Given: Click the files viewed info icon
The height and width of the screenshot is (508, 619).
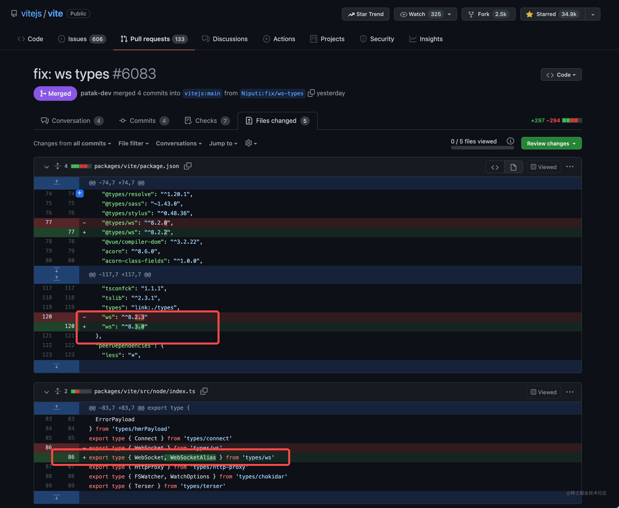Looking at the screenshot, I should click(x=510, y=141).
